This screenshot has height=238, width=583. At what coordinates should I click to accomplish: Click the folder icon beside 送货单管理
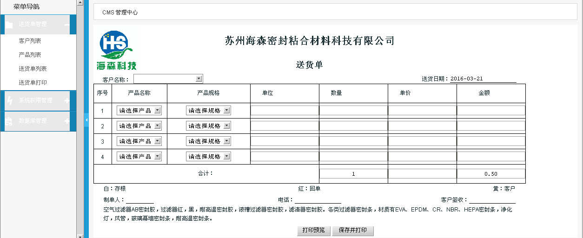[9, 25]
